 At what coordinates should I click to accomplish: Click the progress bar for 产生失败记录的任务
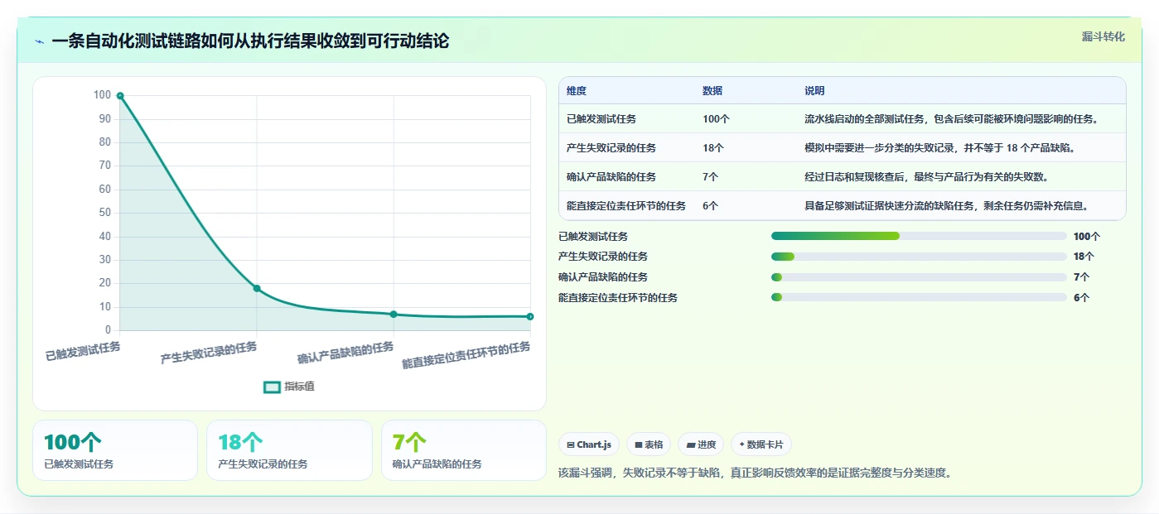919,257
